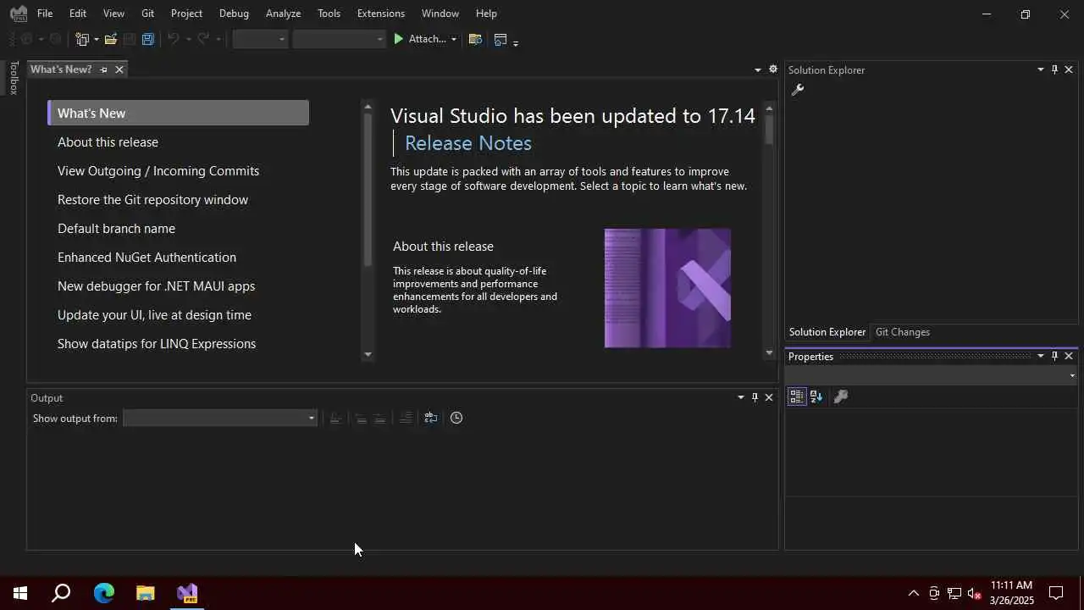Pin the Properties panel

(x=1054, y=356)
